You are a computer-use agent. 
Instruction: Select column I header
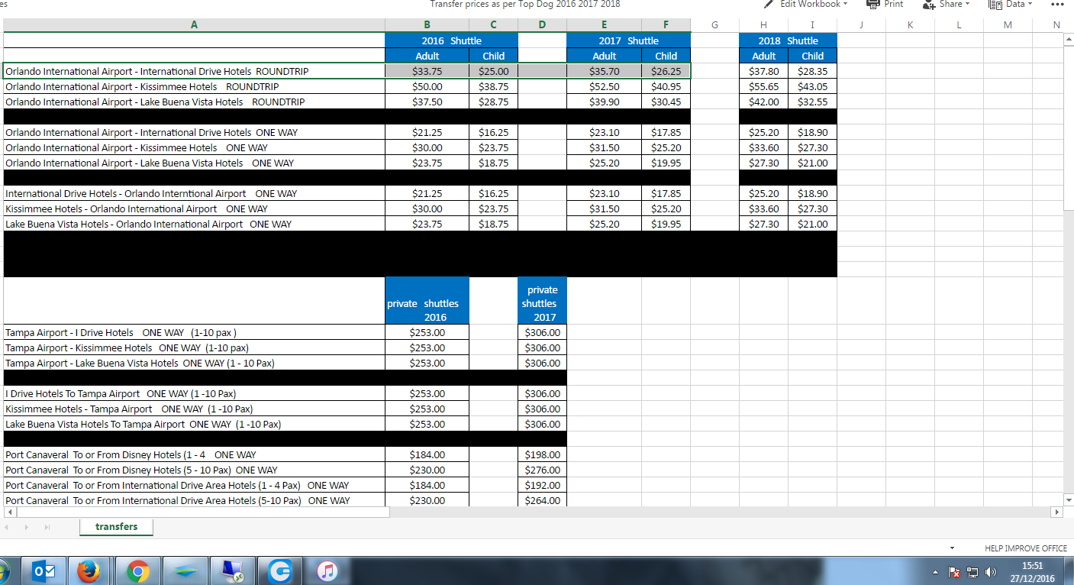coord(813,24)
